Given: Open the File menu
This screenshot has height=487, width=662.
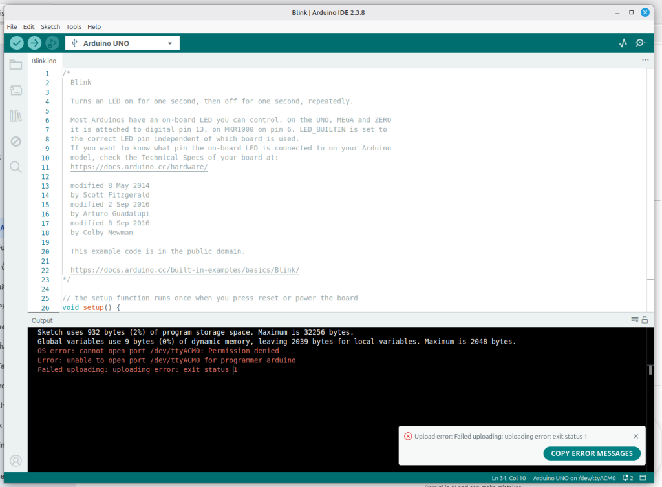Looking at the screenshot, I should click(x=12, y=26).
